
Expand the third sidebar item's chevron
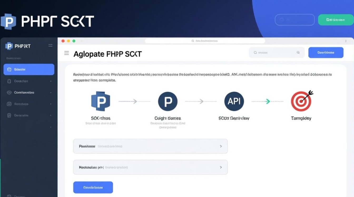click(51, 93)
